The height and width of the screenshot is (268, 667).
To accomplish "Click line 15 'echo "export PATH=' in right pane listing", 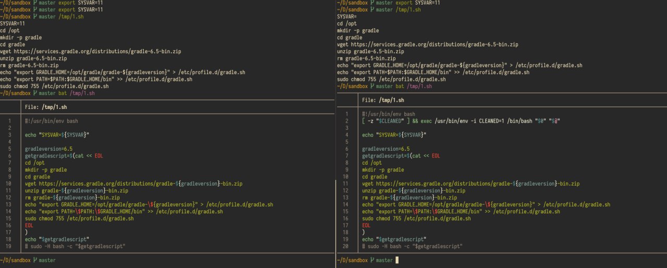I will [461, 211].
